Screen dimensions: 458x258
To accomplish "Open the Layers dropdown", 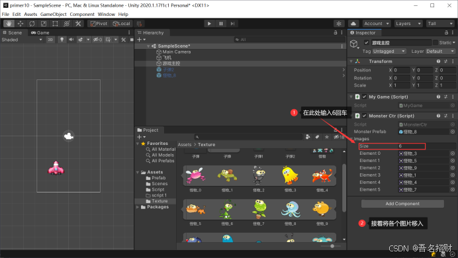I will [408, 24].
